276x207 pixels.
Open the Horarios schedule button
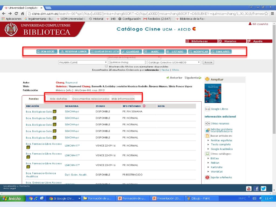[232, 41]
